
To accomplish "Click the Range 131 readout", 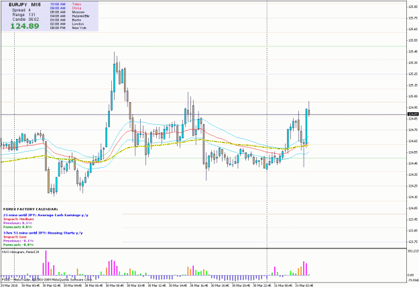I will [23, 15].
